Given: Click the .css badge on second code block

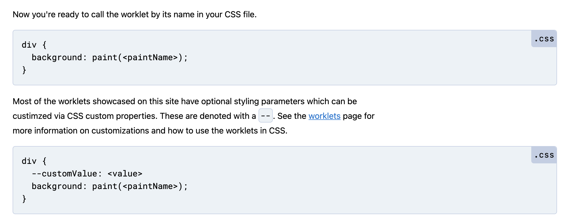Looking at the screenshot, I should (x=544, y=155).
